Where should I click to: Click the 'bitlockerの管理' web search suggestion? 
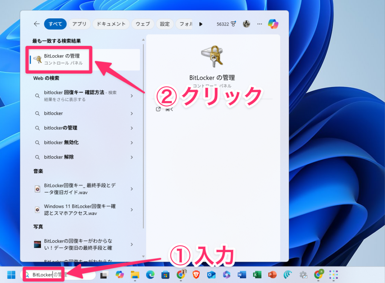(x=61, y=128)
